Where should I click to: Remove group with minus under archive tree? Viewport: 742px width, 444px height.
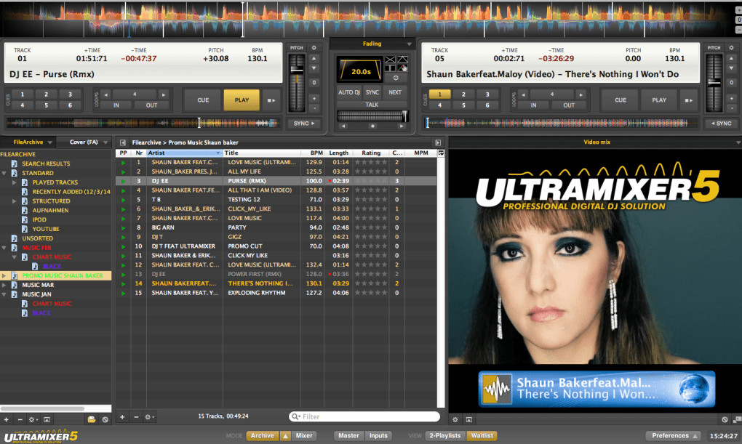pyautogui.click(x=20, y=419)
